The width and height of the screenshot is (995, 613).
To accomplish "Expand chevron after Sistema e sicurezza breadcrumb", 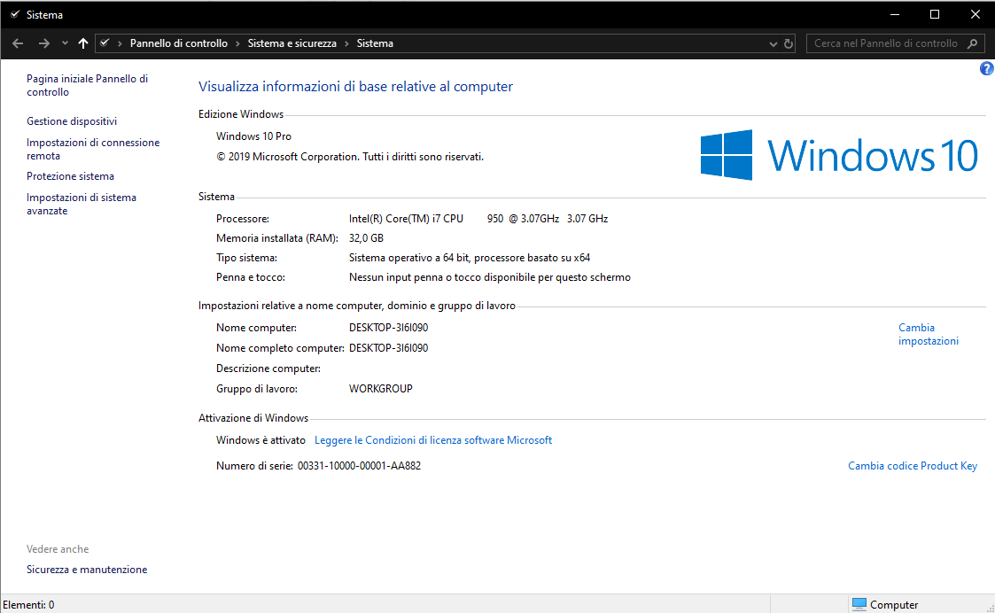I will [346, 43].
